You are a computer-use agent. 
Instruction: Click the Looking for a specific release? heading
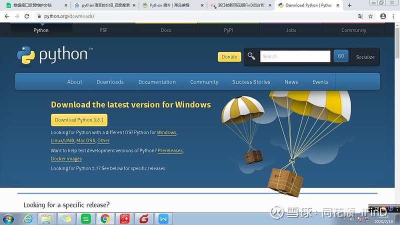click(x=66, y=205)
